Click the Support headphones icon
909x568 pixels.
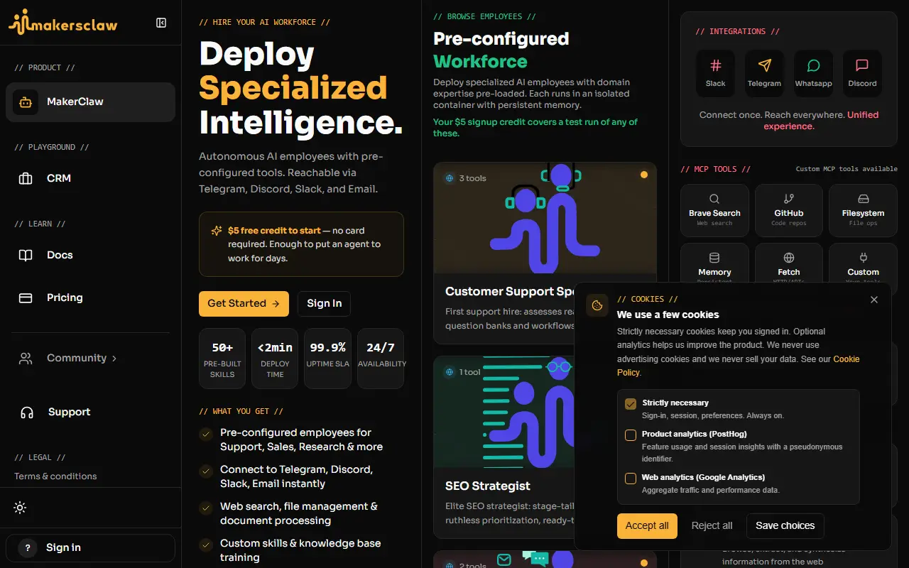click(27, 413)
